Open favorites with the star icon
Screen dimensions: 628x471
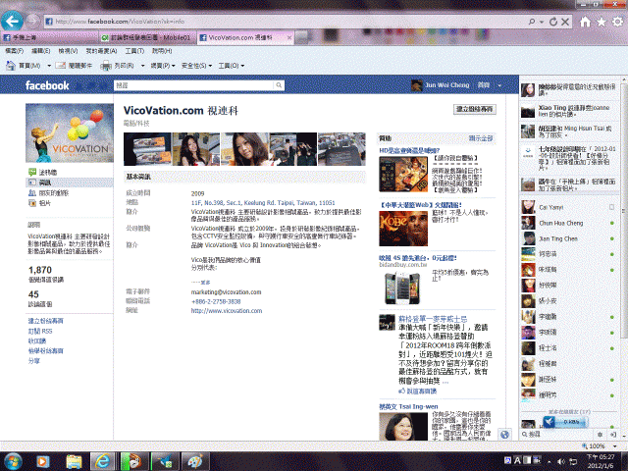[602, 22]
